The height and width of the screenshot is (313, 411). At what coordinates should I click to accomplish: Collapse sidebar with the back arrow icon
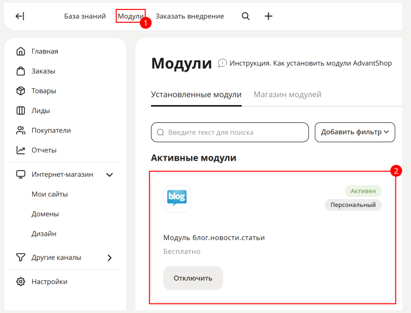click(x=20, y=16)
